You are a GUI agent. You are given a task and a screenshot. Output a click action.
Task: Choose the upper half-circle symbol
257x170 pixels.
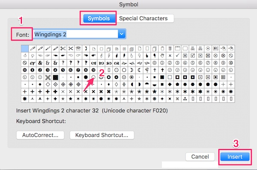pyautogui.click(x=147, y=84)
